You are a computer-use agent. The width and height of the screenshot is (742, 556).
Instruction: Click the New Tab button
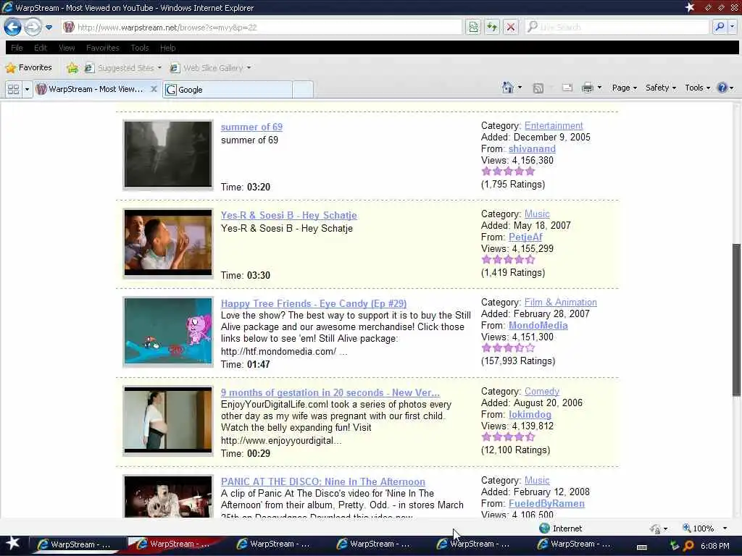[x=303, y=89]
